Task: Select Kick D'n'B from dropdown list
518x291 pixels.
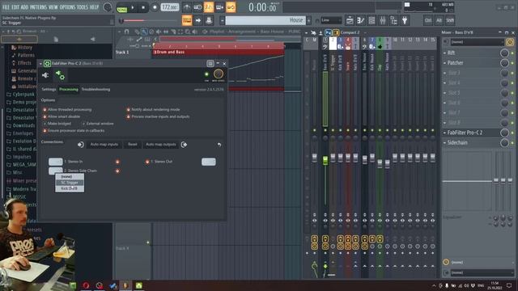Action: point(70,188)
